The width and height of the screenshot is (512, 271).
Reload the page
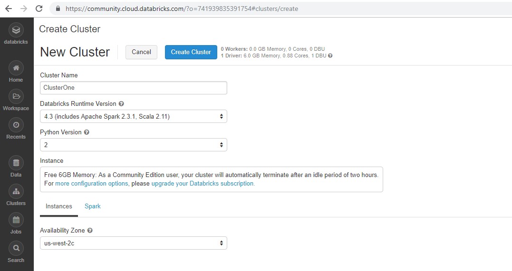coord(39,9)
